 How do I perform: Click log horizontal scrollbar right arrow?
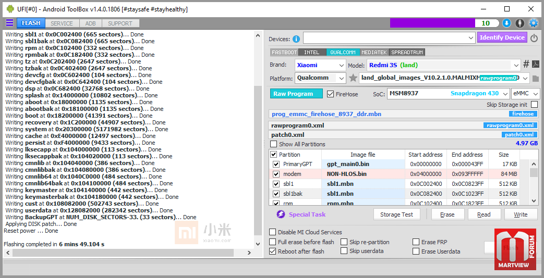tap(249, 252)
